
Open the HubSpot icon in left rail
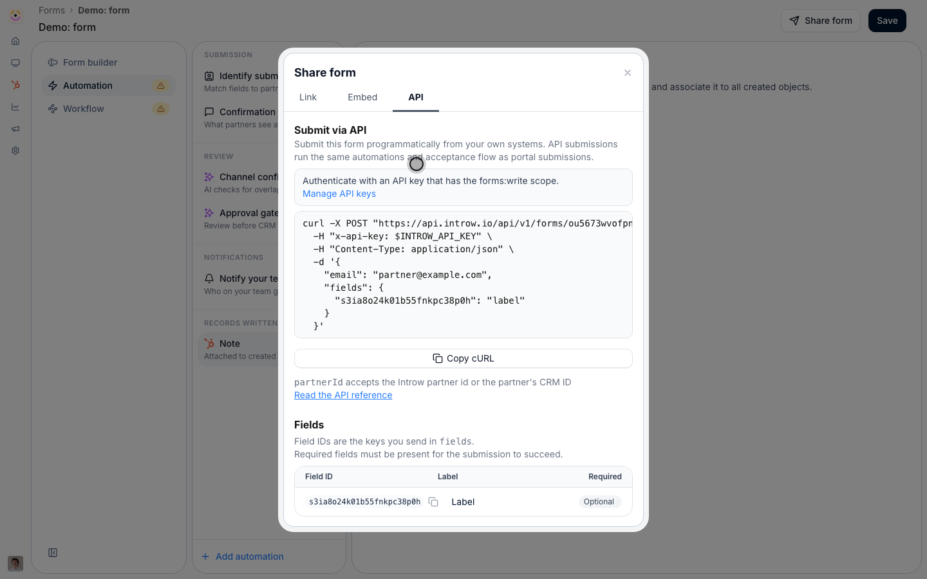pyautogui.click(x=15, y=85)
